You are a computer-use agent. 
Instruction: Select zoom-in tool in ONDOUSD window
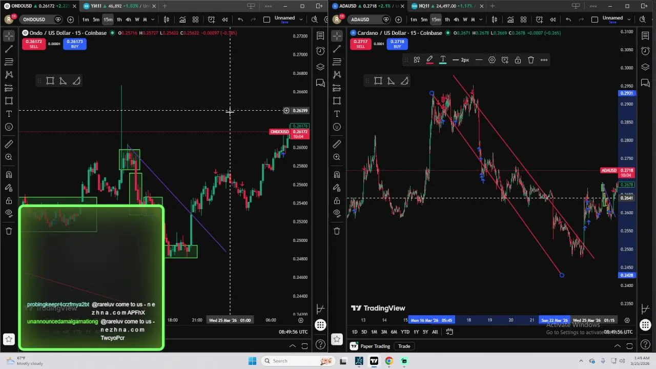9,157
